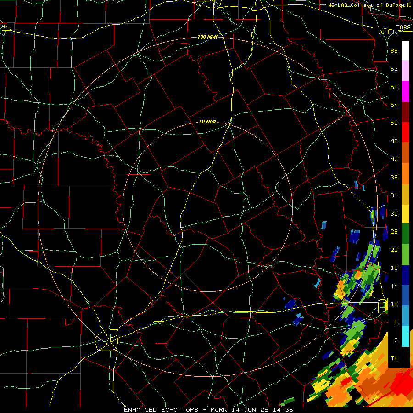Click the navy blue legend swatch
This screenshot has height=413, width=413.
point(405,275)
